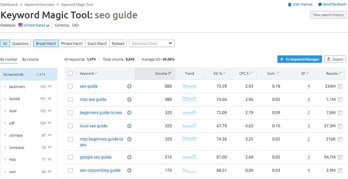Click the Send feedback chat icon
Screen dimensions: 348x179
[320, 4]
